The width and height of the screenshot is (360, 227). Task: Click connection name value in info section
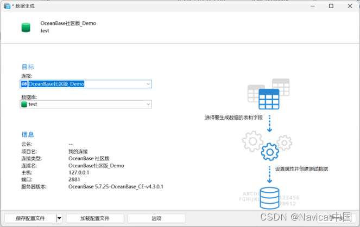96,166
